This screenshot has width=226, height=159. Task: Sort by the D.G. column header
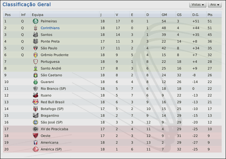tap(195, 15)
